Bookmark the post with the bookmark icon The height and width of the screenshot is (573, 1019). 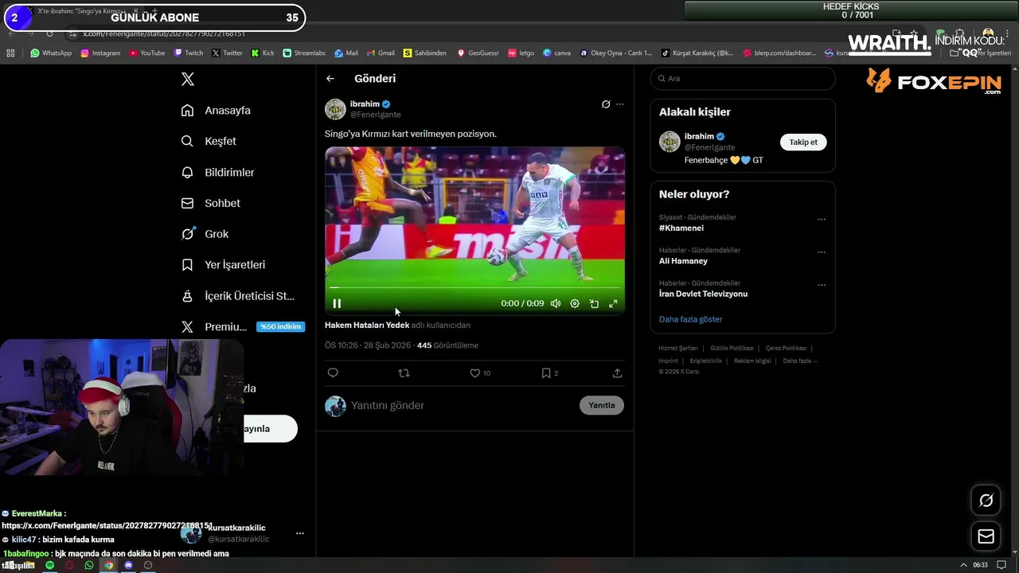click(x=546, y=372)
